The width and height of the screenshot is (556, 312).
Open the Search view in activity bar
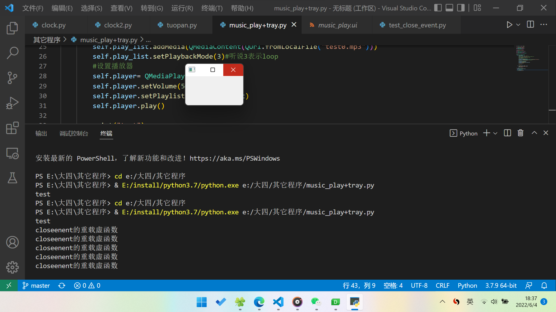point(12,53)
